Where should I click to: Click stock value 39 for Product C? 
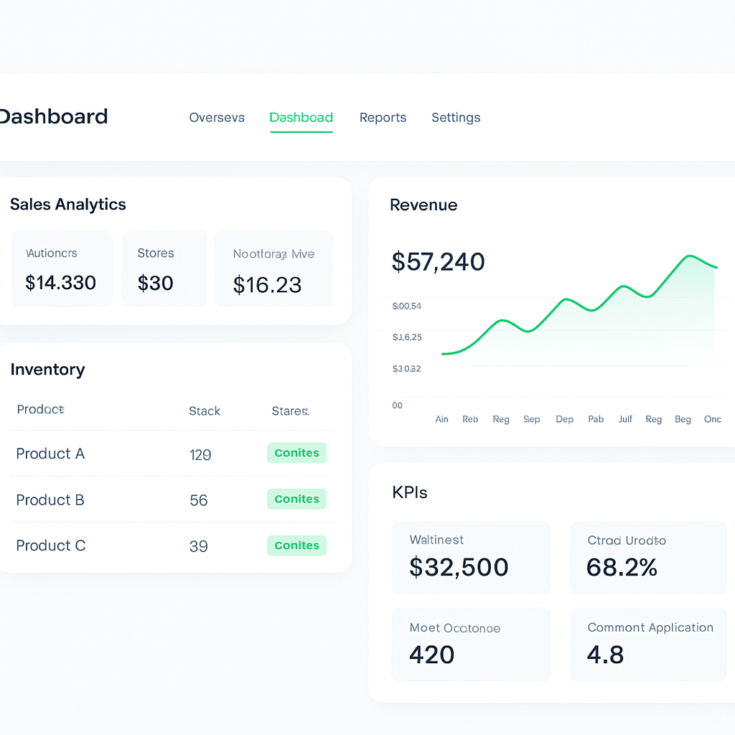(199, 546)
